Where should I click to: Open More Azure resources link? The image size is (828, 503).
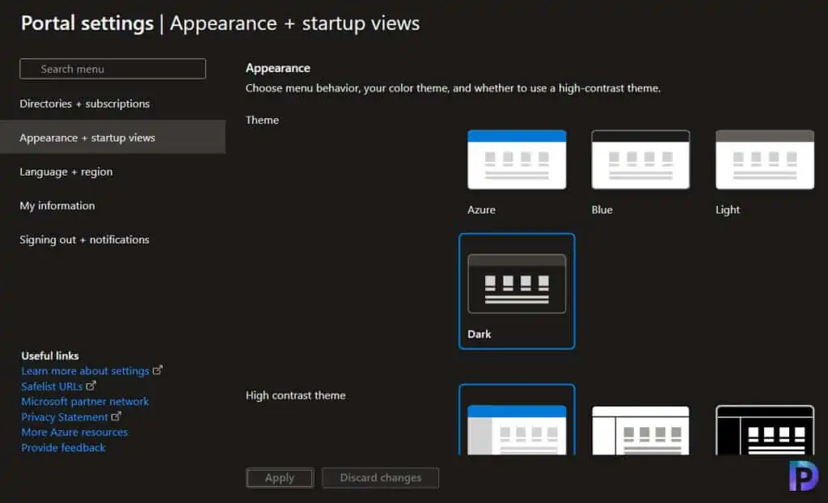[74, 432]
